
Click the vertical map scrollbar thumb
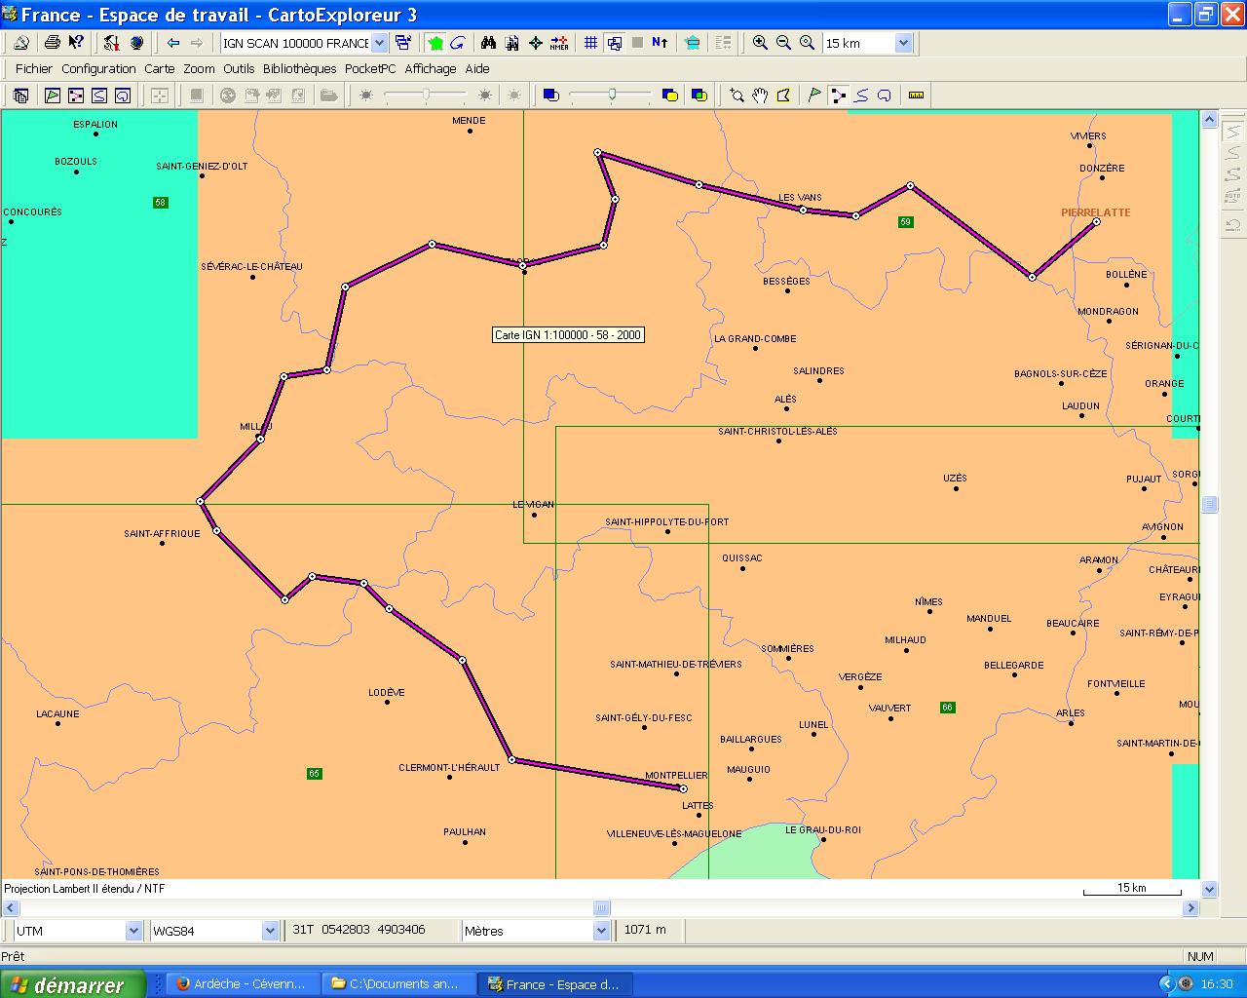click(1209, 504)
